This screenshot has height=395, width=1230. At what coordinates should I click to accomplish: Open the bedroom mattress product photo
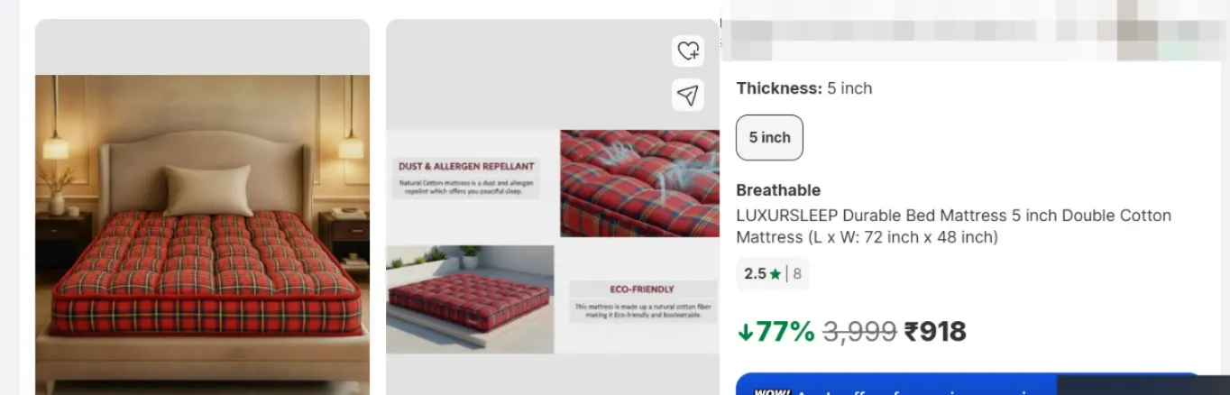tap(202, 234)
